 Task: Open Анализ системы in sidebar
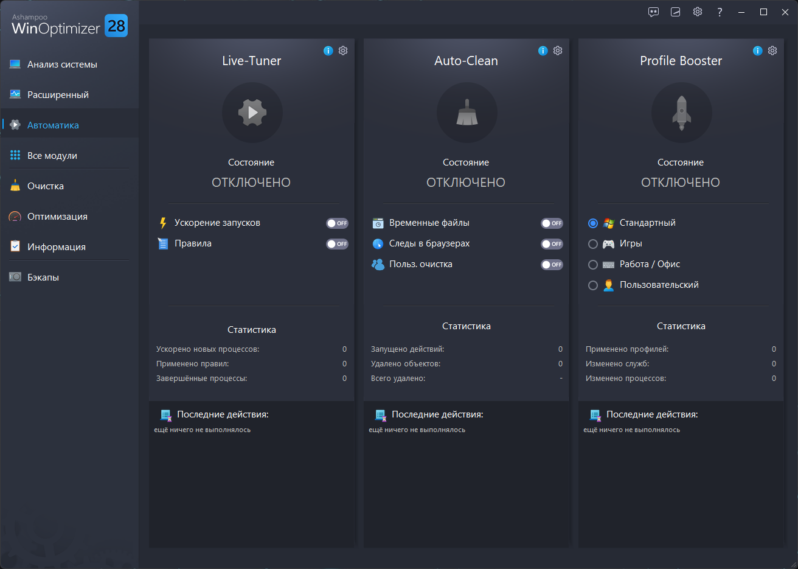click(69, 65)
